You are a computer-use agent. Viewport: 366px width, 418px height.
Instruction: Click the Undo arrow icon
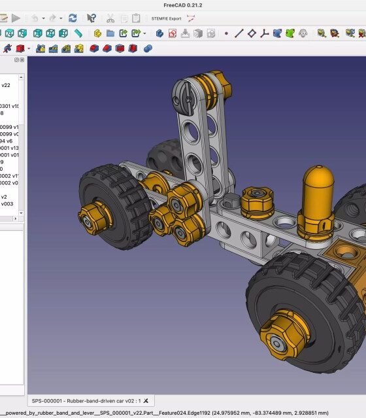click(x=35, y=18)
